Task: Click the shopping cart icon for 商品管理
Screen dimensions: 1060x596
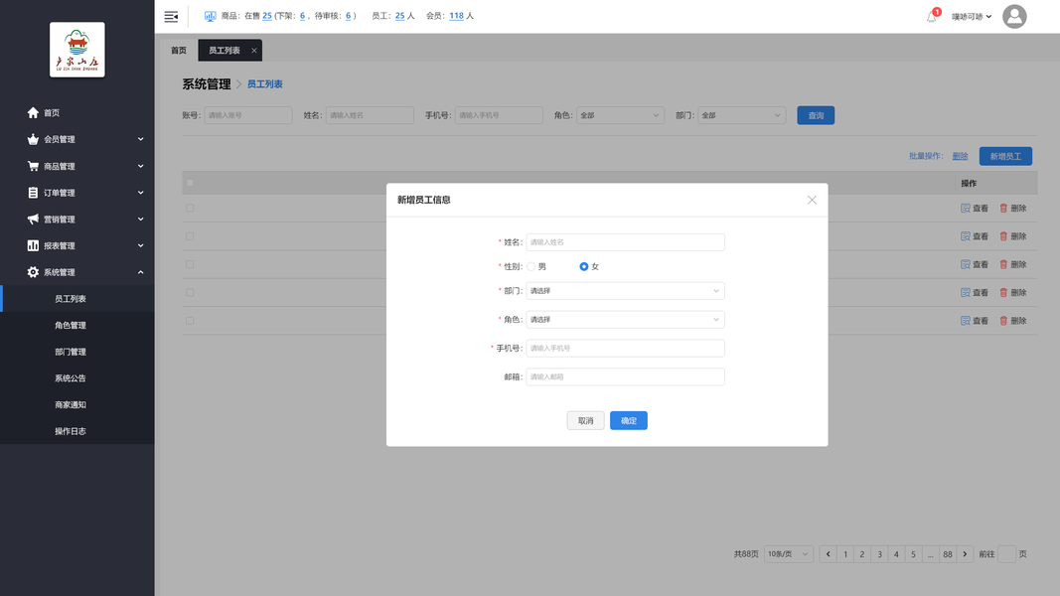Action: [33, 166]
